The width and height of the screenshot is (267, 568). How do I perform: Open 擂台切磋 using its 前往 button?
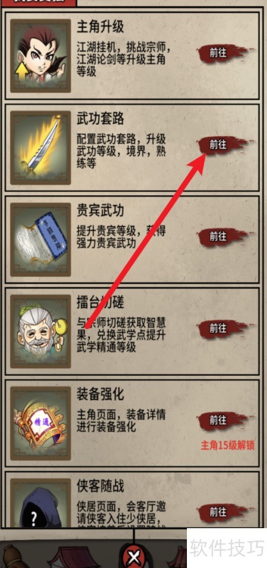(x=218, y=328)
